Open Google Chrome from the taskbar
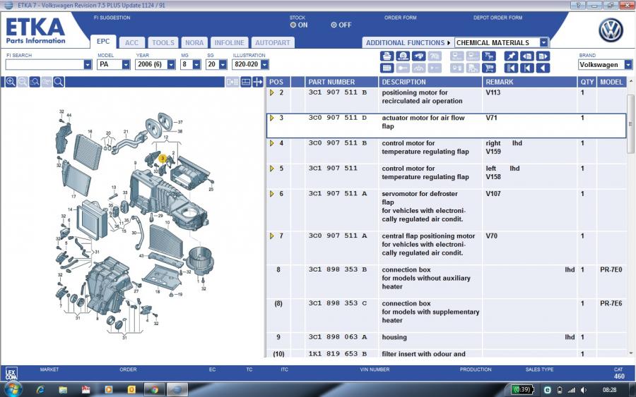The height and width of the screenshot is (397, 636). (x=153, y=389)
